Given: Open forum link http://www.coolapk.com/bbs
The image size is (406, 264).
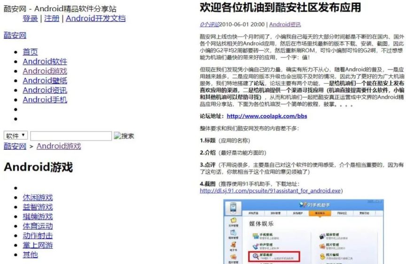Looking at the screenshot, I should click(x=267, y=116).
